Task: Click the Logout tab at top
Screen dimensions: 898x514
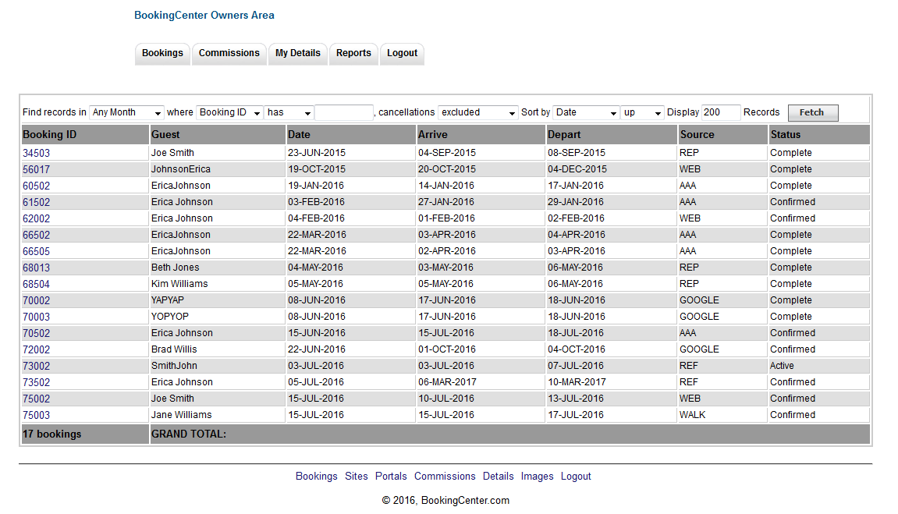Action: pos(402,53)
